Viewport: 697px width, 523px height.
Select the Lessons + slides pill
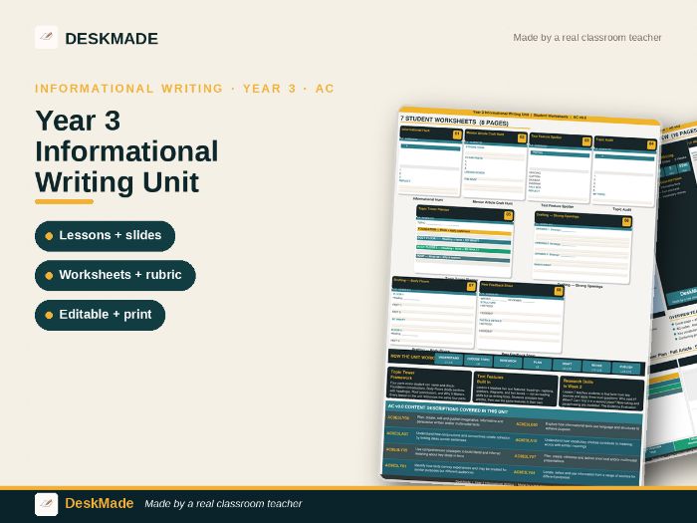click(x=105, y=236)
